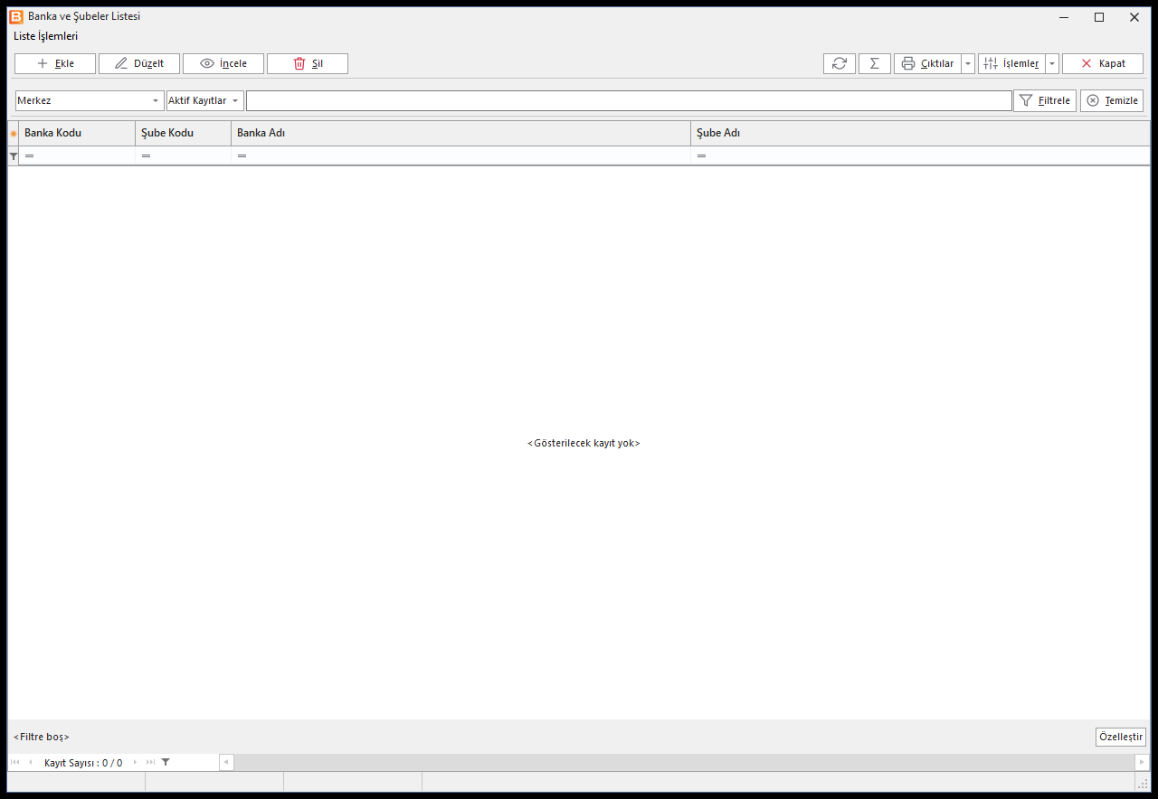Click the Banka Adı filter row cell

click(x=461, y=156)
